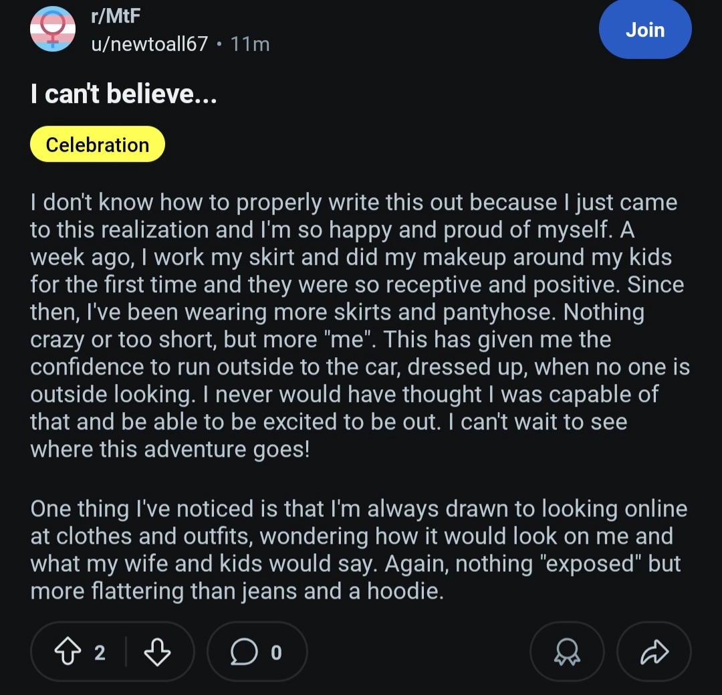Open the post titled "I can't believe..."

click(124, 94)
